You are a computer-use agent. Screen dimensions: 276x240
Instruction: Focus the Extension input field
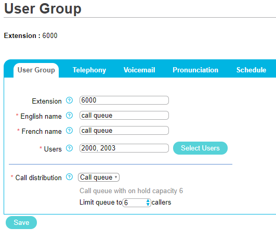pos(124,100)
